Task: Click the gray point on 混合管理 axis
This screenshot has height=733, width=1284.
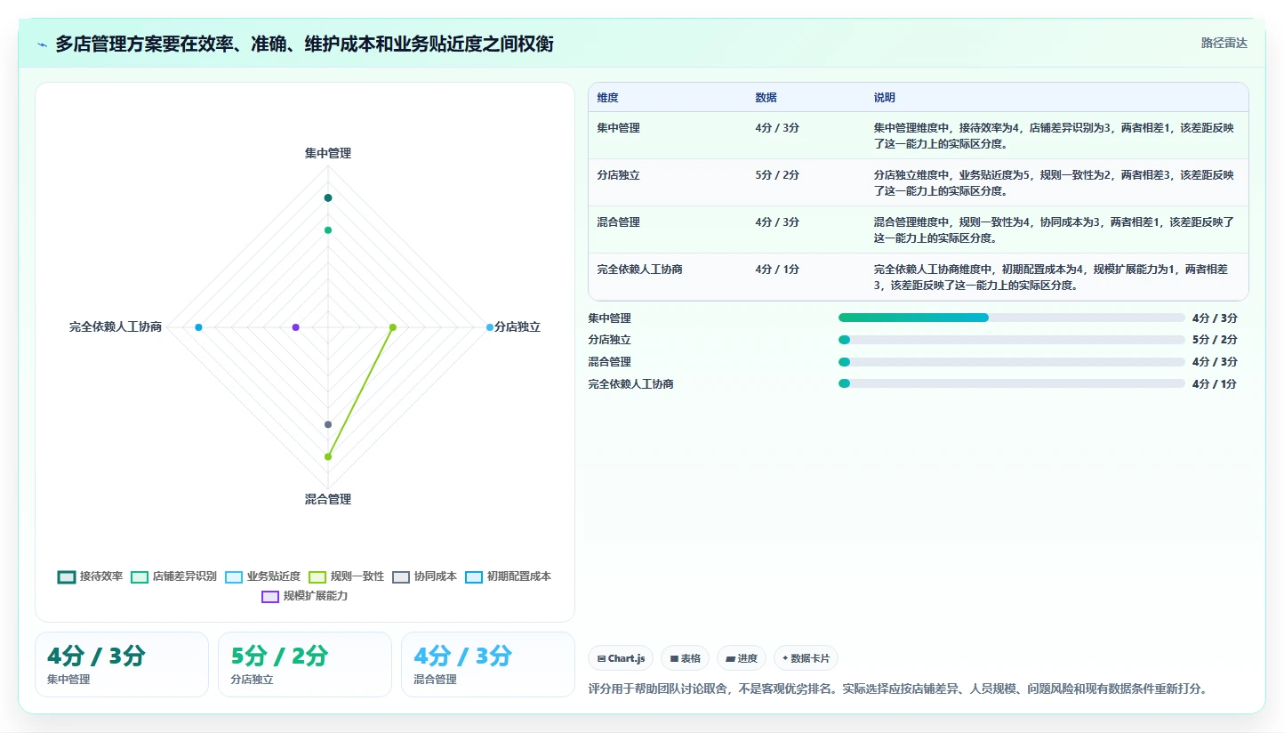Action: (x=328, y=424)
